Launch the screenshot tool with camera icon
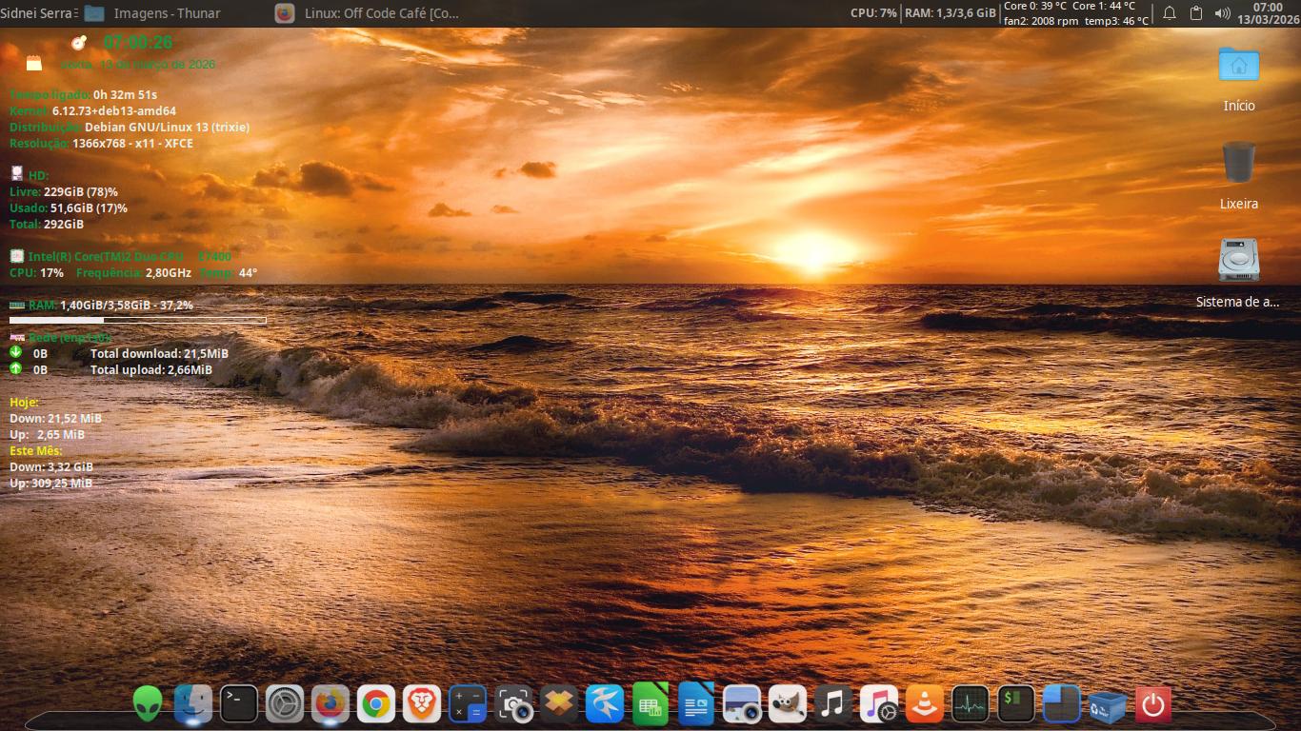1301x731 pixels. 514,704
